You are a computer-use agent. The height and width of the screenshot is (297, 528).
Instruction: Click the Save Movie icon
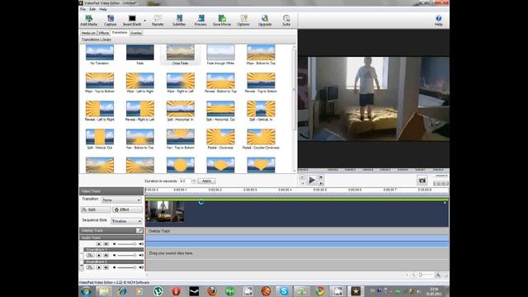point(222,20)
